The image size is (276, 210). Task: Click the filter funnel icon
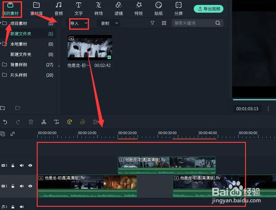(x=153, y=23)
